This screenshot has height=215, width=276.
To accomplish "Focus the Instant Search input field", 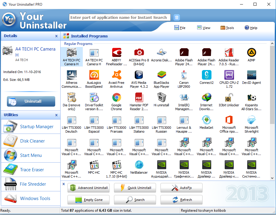I will tap(120, 17).
